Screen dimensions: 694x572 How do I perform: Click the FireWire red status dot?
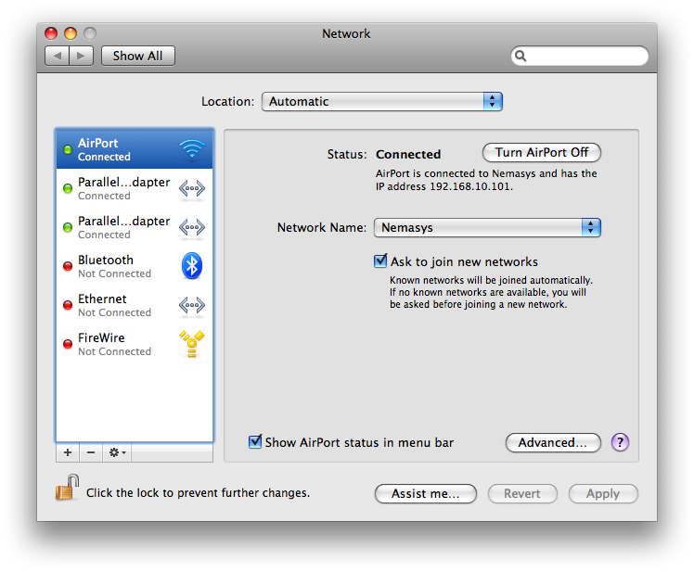click(x=68, y=344)
